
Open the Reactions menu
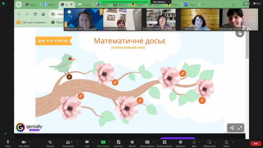point(180,143)
